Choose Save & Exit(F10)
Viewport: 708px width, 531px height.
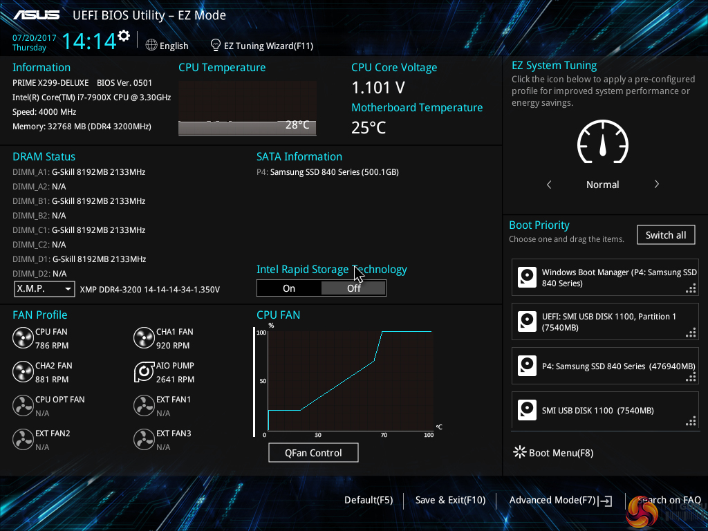point(450,500)
